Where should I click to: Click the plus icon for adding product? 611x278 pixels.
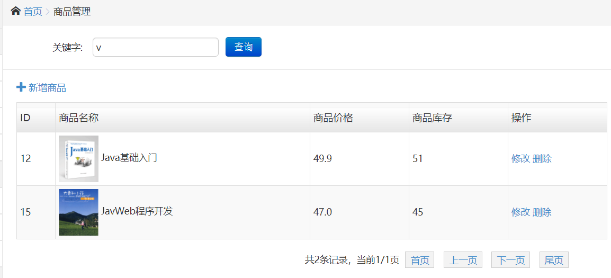[x=21, y=87]
